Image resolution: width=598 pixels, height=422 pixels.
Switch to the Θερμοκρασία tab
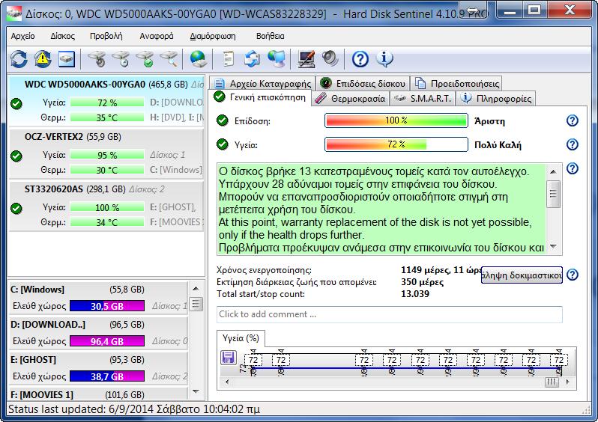[x=350, y=99]
